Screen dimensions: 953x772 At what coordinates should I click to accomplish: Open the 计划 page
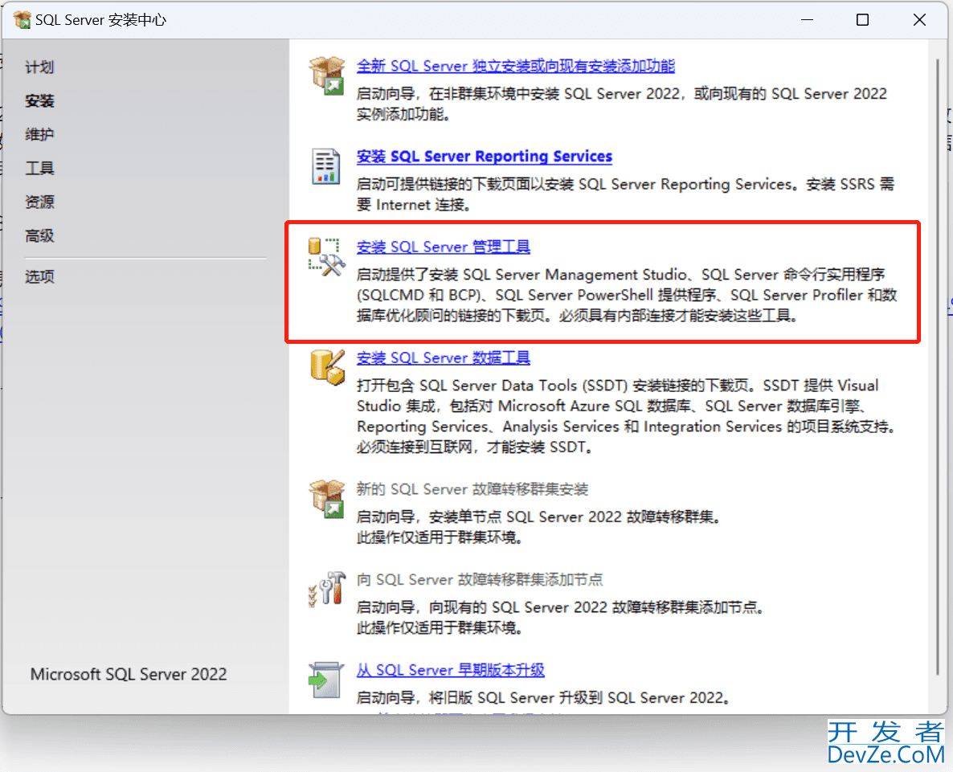pyautogui.click(x=39, y=67)
